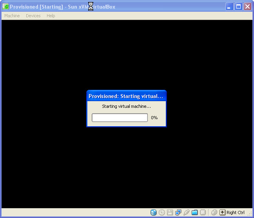
Task: Click the VirtualBox icon in title bar
Action: [5, 7]
